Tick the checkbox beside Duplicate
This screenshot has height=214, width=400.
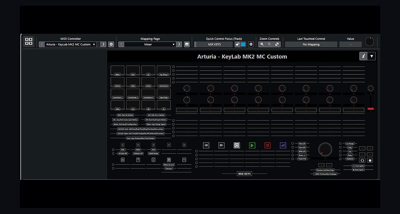point(340,159)
